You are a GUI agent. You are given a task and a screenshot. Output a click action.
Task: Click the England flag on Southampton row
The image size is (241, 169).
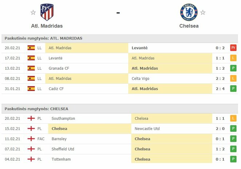[31, 118]
